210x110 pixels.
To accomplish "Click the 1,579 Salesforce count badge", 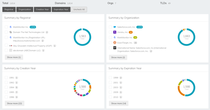I will click(139, 27).
